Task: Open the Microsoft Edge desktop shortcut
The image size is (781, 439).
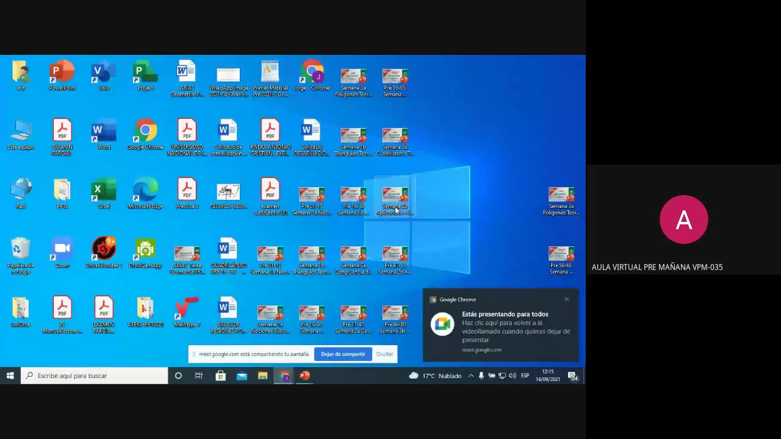Action: 145,194
